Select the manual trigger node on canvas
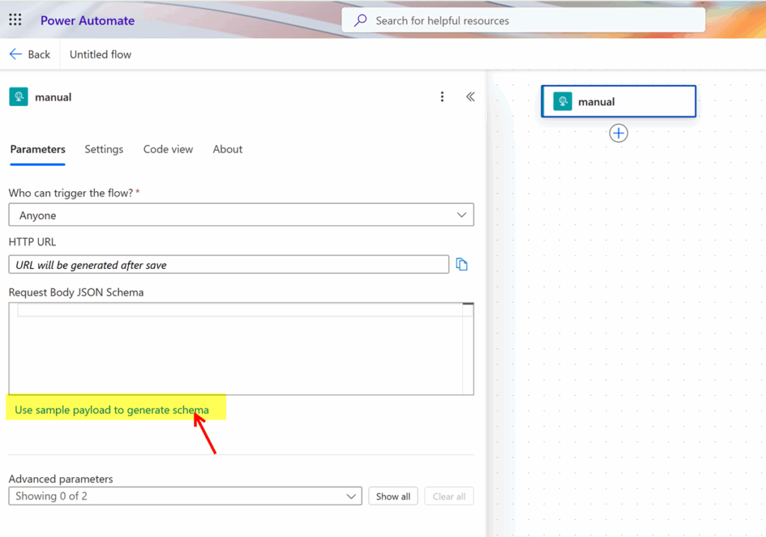Screen dimensions: 766x537 coord(618,102)
